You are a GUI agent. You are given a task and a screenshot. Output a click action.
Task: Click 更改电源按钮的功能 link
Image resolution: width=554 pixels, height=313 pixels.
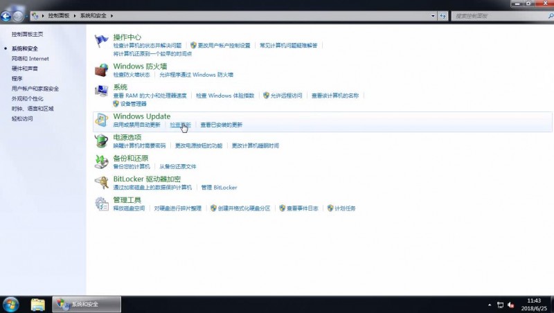point(199,145)
